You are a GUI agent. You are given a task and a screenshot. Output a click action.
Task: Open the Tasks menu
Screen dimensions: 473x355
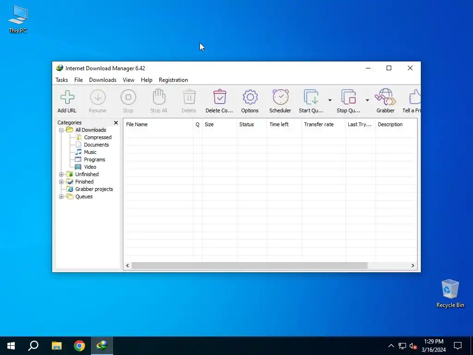61,80
